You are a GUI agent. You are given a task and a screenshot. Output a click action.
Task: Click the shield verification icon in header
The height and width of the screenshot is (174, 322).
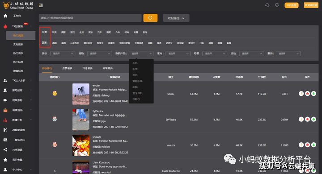[277, 5]
